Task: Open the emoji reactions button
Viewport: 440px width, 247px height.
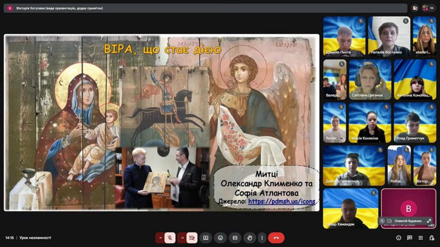Action: point(220,238)
